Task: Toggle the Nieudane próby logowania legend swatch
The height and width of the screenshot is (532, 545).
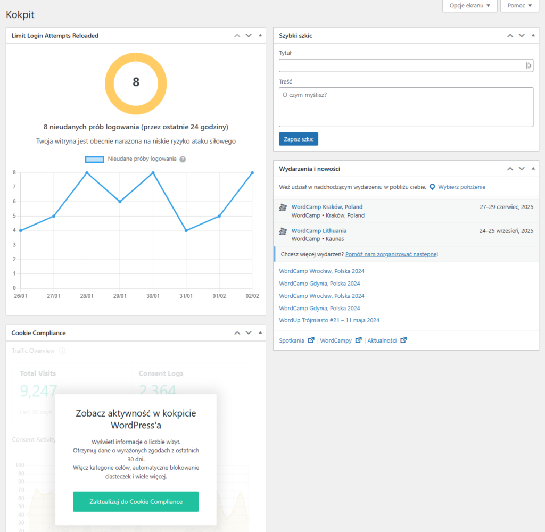Action: coord(94,159)
